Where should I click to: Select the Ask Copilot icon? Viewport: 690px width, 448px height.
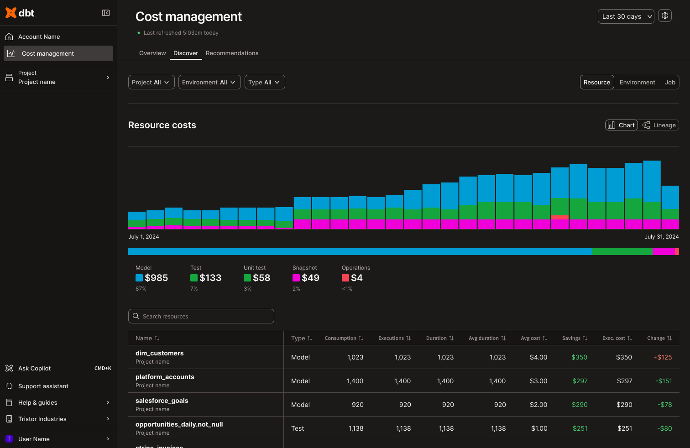click(9, 368)
